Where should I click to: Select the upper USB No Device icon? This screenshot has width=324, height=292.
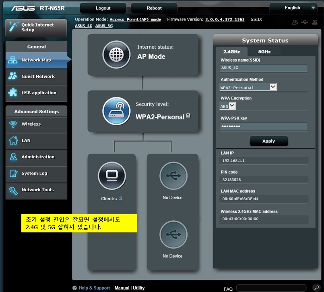(x=173, y=176)
